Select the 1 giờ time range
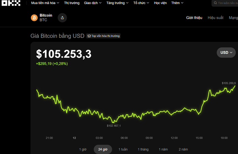This screenshot has width=238, height=154. point(83,149)
